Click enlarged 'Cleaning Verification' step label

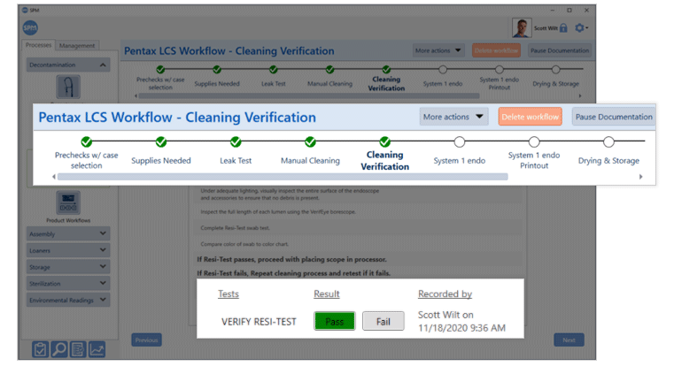pyautogui.click(x=384, y=161)
